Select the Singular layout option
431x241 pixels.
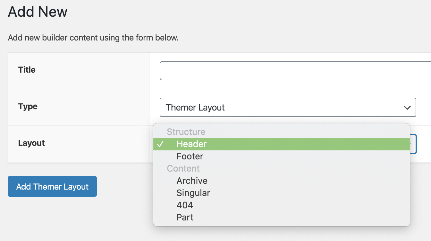point(193,193)
